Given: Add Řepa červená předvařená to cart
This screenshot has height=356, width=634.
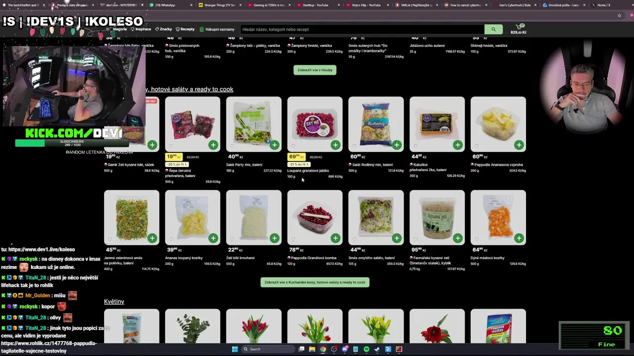Looking at the screenshot, I should click(x=213, y=145).
